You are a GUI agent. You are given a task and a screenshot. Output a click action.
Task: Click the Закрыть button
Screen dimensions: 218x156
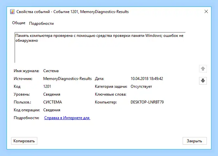click(x=194, y=141)
